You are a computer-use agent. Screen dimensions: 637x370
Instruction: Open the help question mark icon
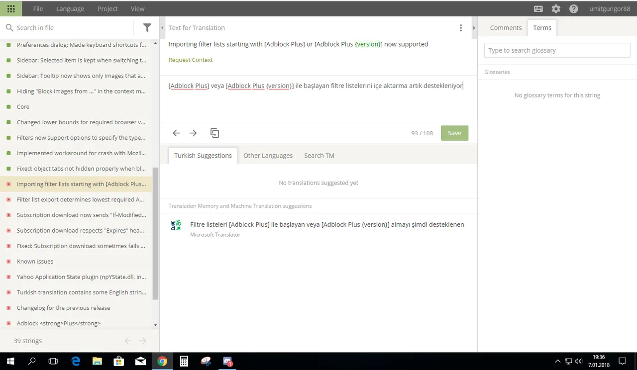click(574, 9)
